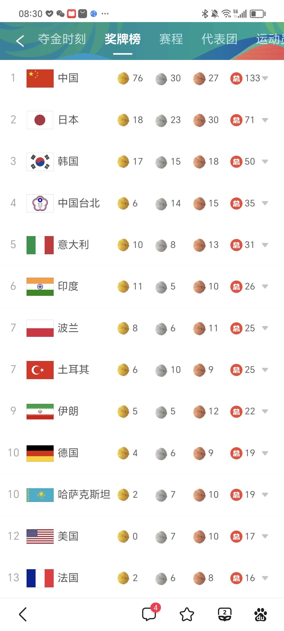Expand France's row dropdown arrow
This screenshot has width=284, height=631.
pyautogui.click(x=265, y=578)
